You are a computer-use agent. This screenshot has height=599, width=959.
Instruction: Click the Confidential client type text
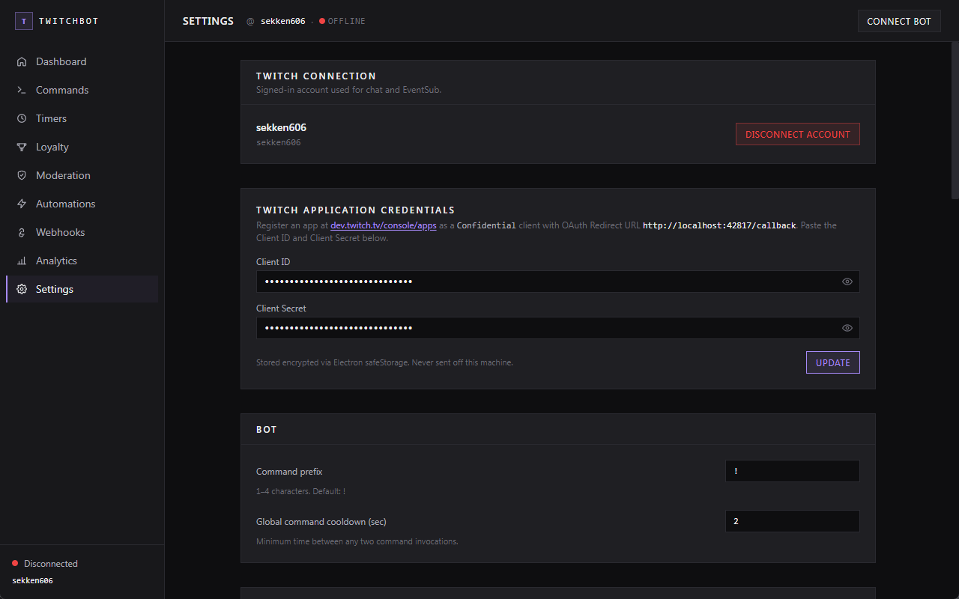click(486, 225)
